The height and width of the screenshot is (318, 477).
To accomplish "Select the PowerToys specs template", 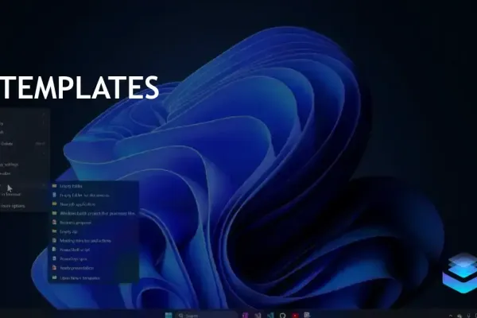I will point(93,258).
